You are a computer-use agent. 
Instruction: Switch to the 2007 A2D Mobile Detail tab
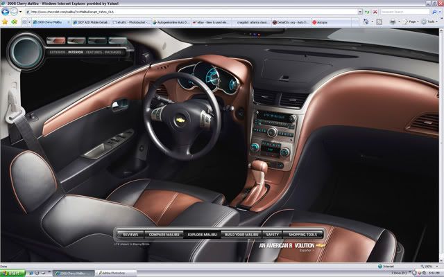click(91, 22)
